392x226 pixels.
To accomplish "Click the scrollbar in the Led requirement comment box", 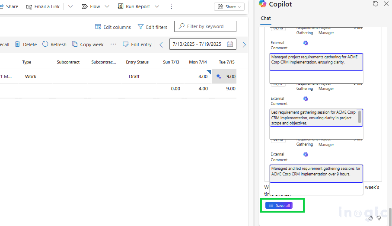I will coord(360,117).
